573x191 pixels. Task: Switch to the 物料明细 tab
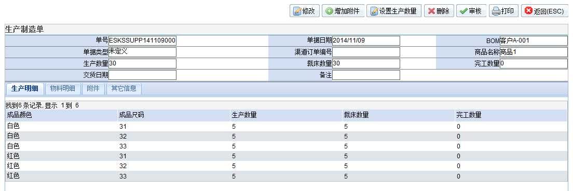tap(62, 88)
